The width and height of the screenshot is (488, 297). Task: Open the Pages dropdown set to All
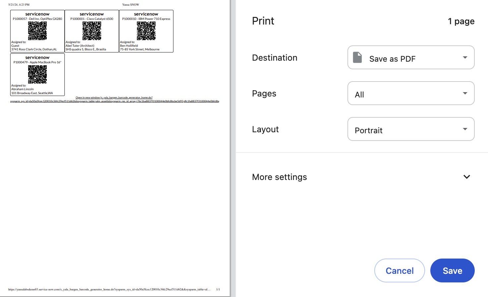(x=411, y=93)
